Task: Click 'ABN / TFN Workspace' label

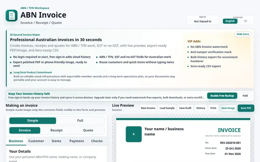Action: pyautogui.click(x=35, y=8)
